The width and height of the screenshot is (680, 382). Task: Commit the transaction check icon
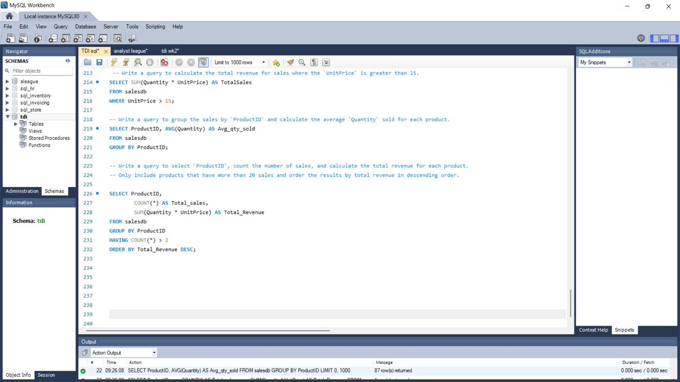click(179, 62)
